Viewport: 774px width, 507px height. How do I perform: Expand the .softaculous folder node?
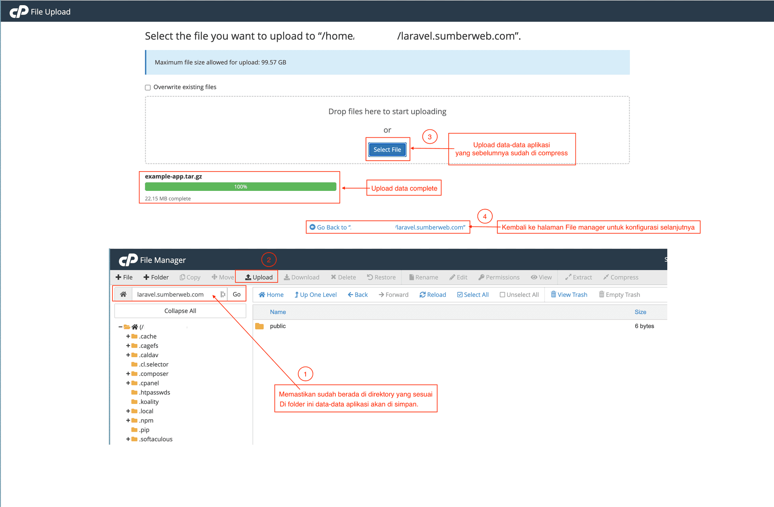(x=128, y=439)
